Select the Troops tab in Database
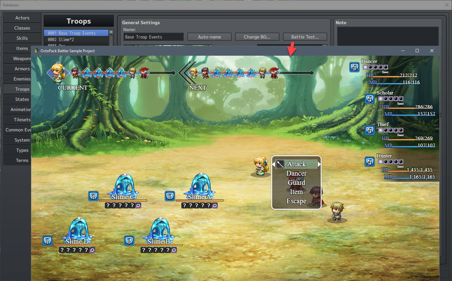This screenshot has height=281, width=452. (18, 89)
